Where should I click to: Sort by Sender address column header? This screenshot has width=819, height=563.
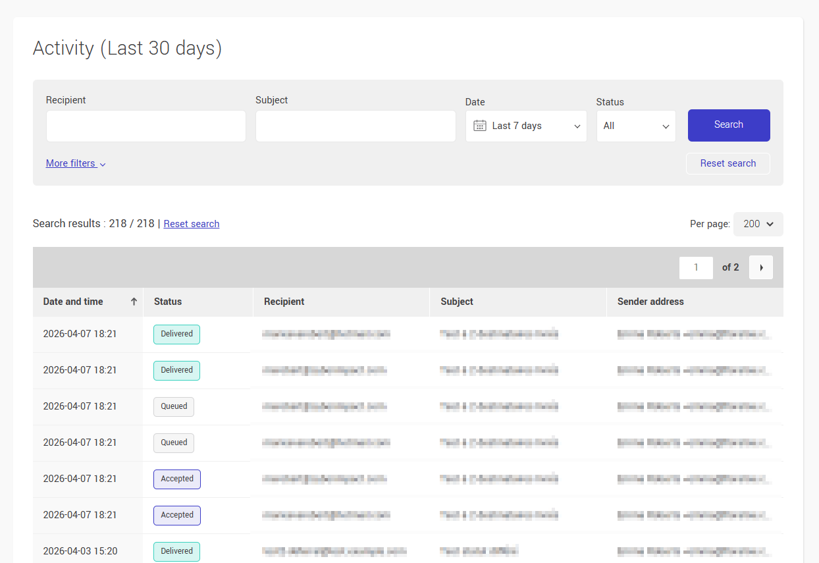tap(650, 302)
